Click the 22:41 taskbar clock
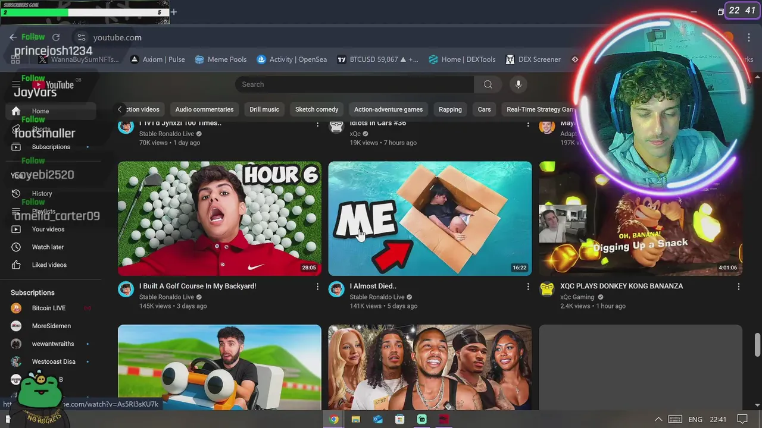The width and height of the screenshot is (762, 428). click(x=719, y=419)
